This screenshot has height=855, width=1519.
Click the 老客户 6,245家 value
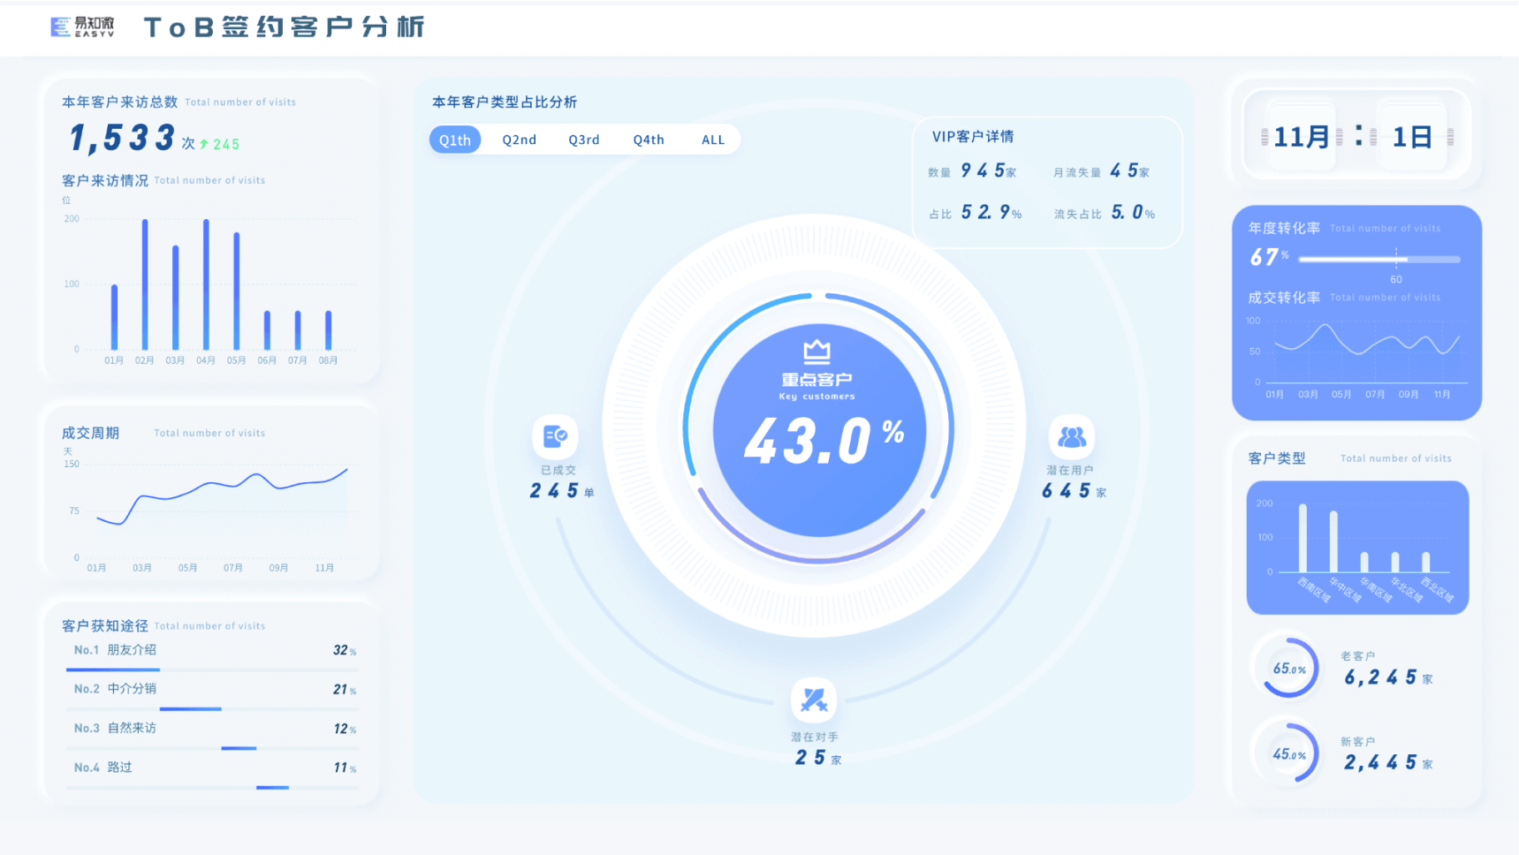click(1388, 677)
